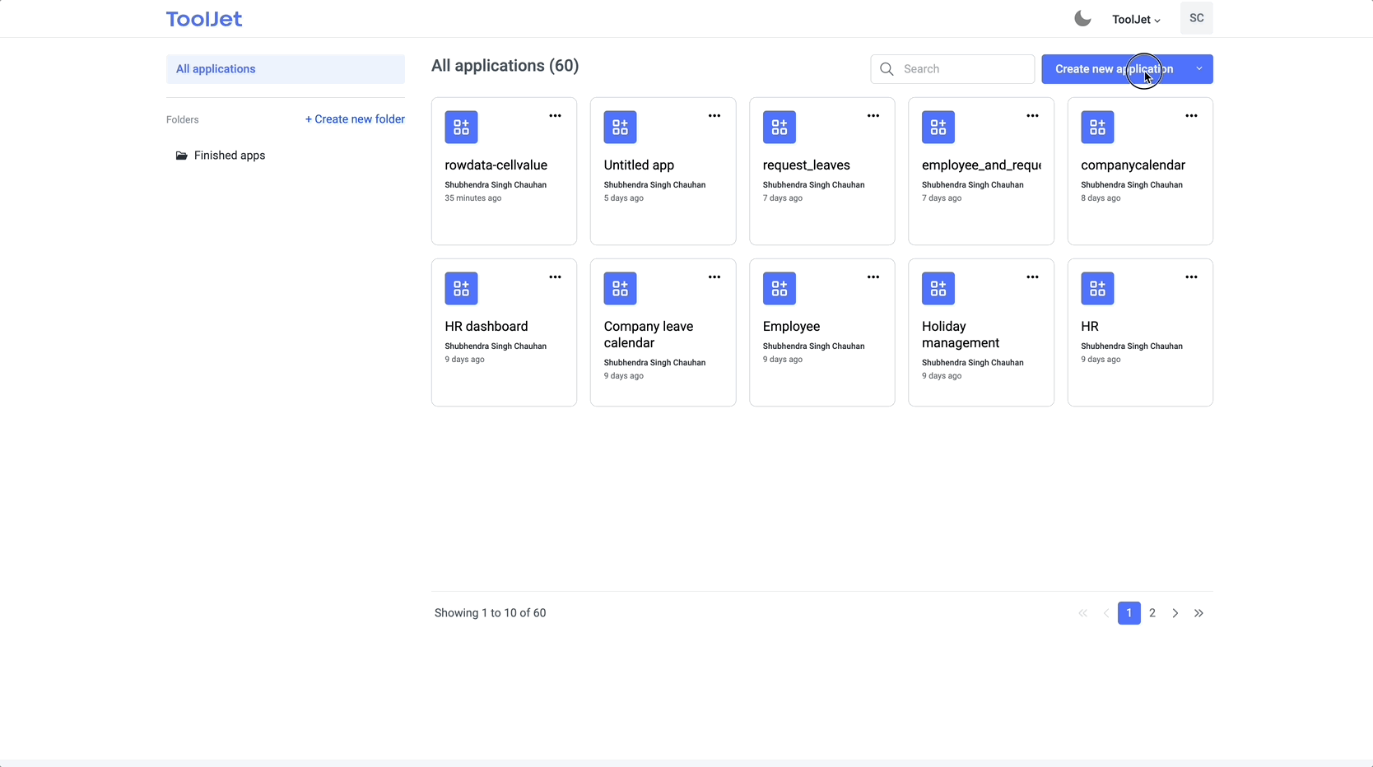
Task: Go to pagination page 1
Action: point(1129,613)
